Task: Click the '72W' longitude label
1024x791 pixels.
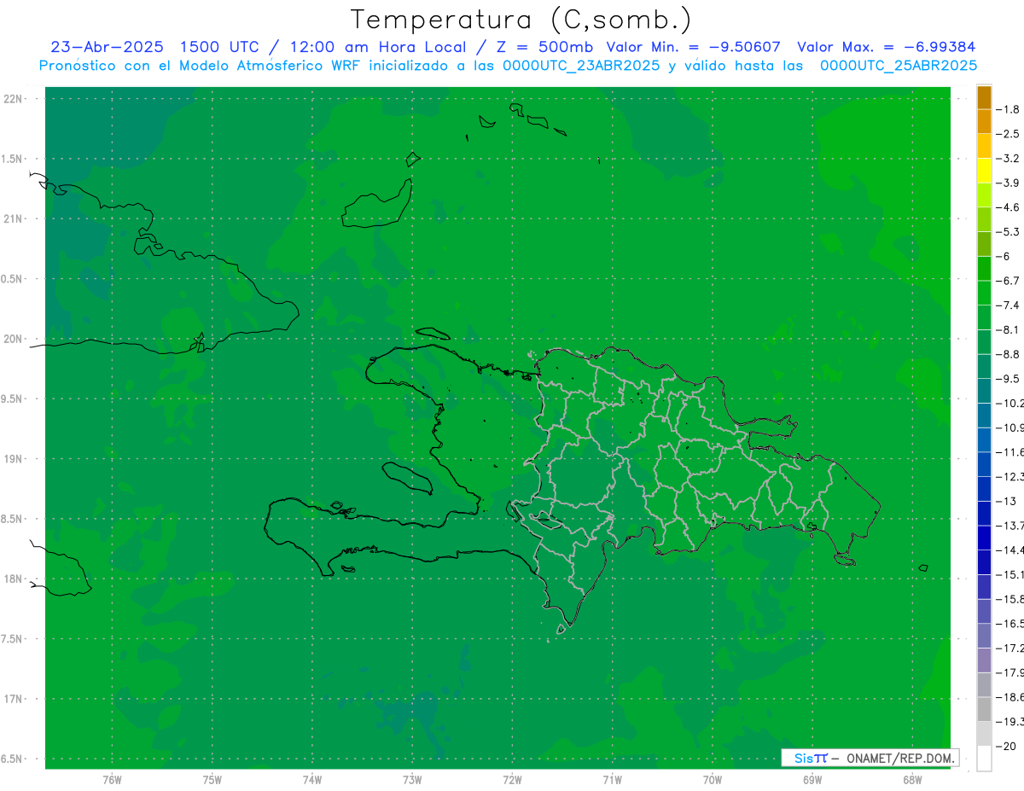Action: pyautogui.click(x=512, y=780)
